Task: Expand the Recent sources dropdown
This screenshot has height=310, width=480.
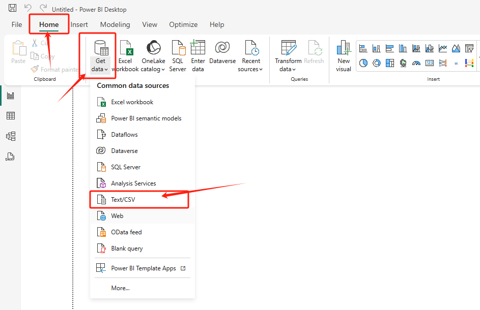Action: [251, 56]
